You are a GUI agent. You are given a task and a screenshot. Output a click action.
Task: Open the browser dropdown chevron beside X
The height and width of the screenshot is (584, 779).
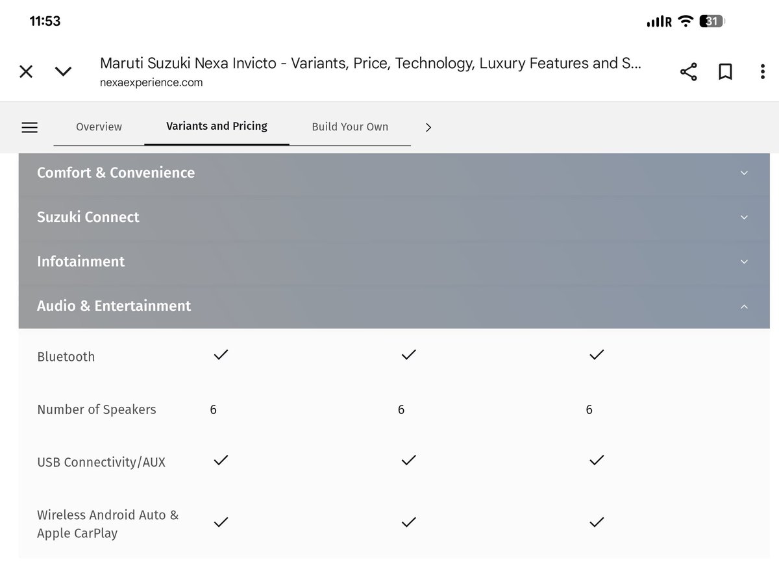[63, 71]
